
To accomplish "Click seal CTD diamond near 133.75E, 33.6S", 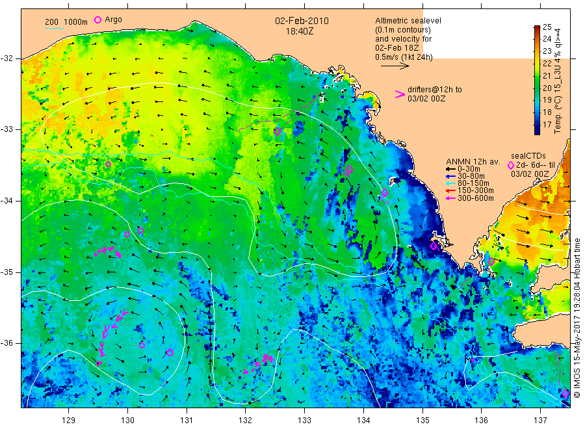I will point(350,169).
